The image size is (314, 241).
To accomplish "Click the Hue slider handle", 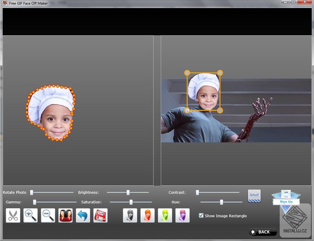I will pyautogui.click(x=222, y=202).
